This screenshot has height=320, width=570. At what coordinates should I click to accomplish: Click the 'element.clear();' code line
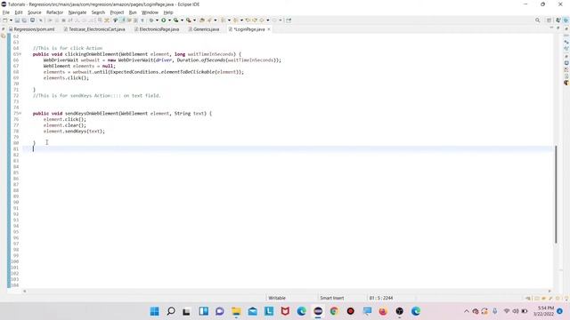click(x=65, y=125)
